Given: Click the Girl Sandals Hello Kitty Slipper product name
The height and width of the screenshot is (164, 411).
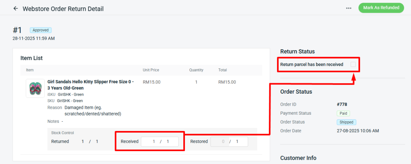Looking at the screenshot, I should [90, 85].
